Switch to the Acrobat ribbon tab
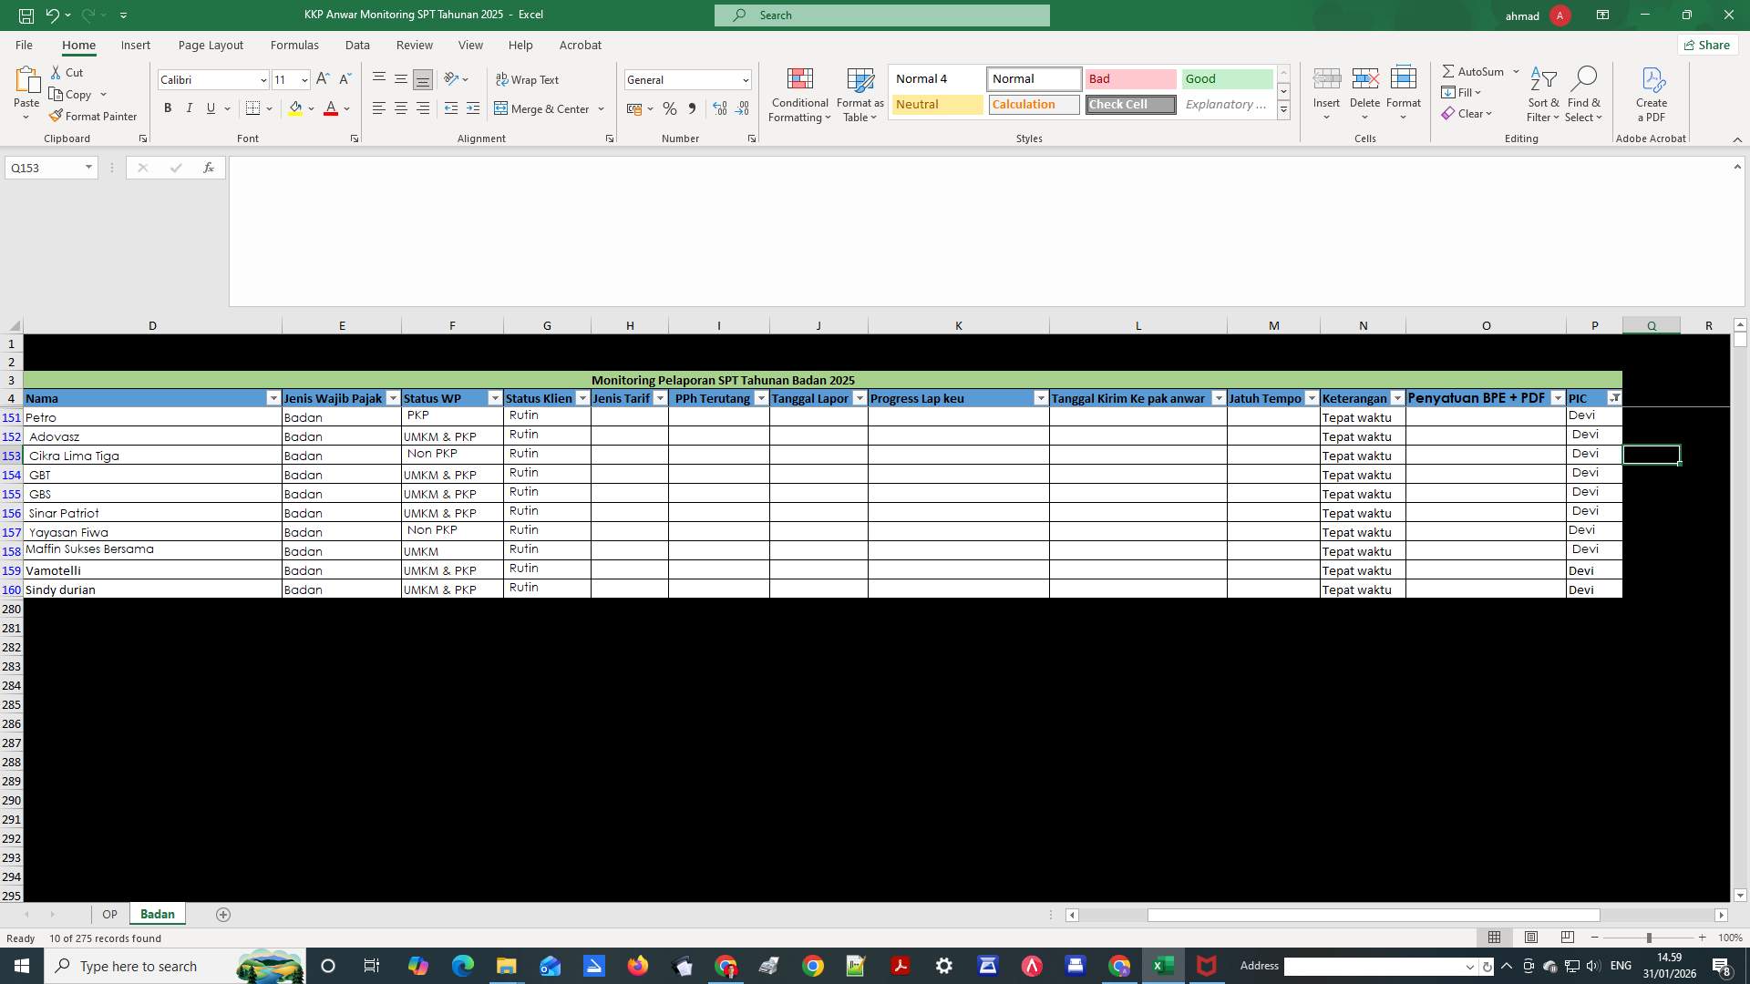 point(581,45)
